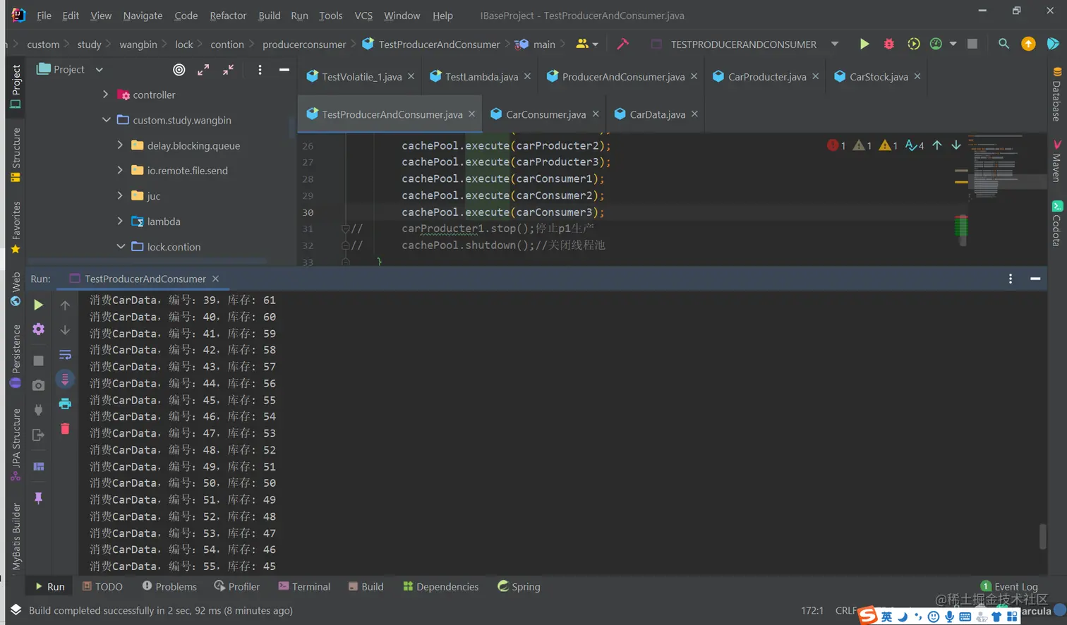The height and width of the screenshot is (625, 1067).
Task: Go to next highlighted error arrow
Action: point(956,145)
